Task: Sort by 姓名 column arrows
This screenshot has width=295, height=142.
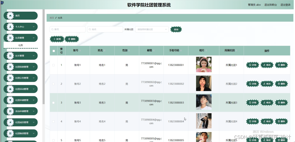Action: [105, 51]
